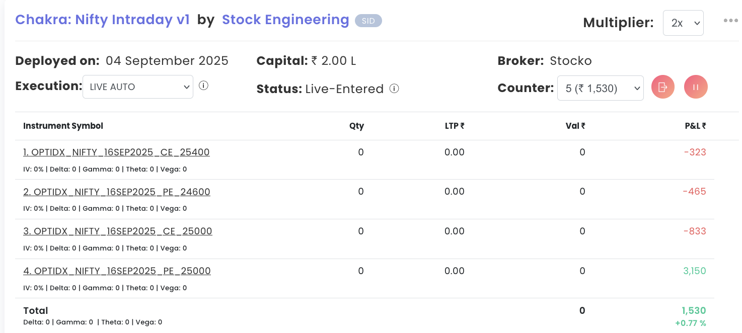742x333 pixels.
Task: Open the Stock Engineering author link
Action: point(285,20)
